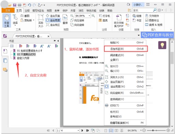Click Audio & Video (音频 & 视频)
The width and height of the screenshot is (175, 134).
[154, 25]
